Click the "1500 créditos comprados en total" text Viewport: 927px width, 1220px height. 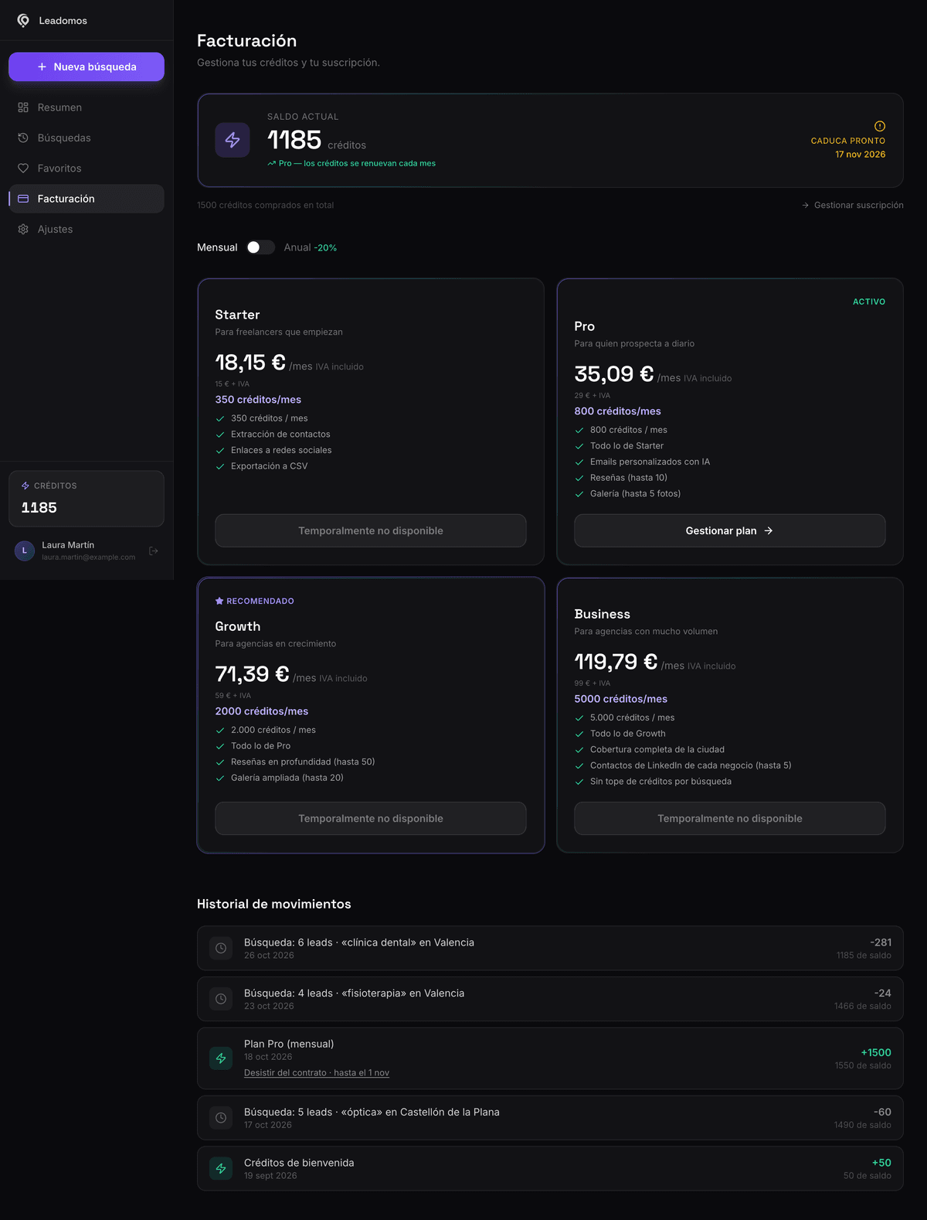[266, 205]
